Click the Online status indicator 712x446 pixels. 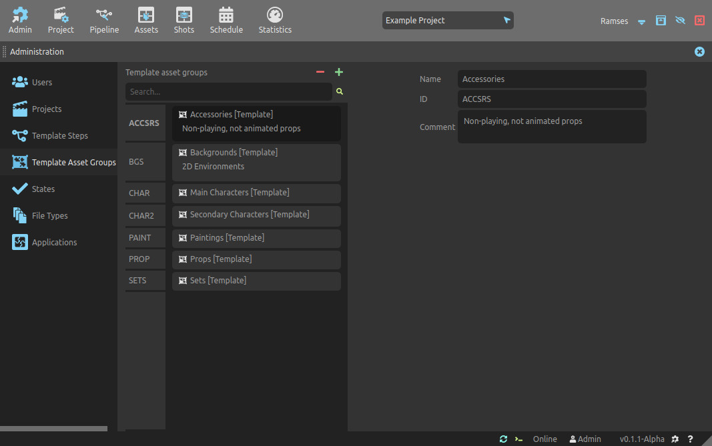coord(545,439)
